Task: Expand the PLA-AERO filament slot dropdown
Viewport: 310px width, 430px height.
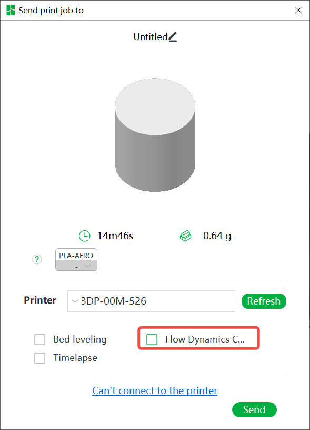Action: [76, 266]
